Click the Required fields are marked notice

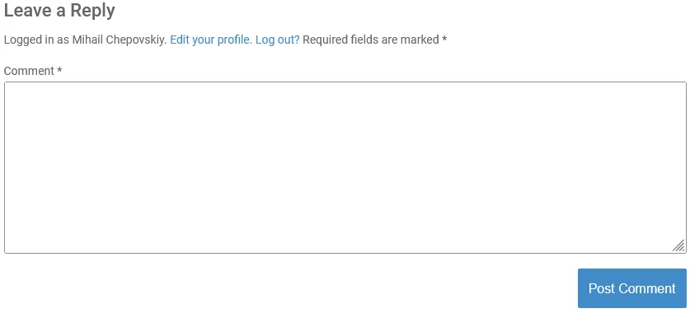click(375, 40)
